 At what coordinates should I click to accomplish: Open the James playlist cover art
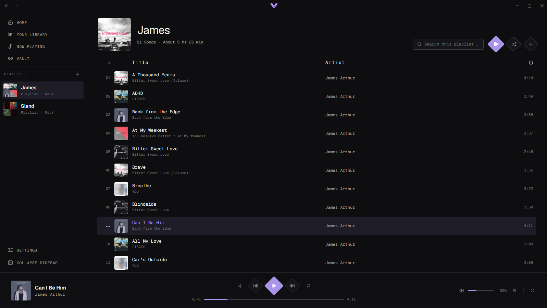click(x=114, y=35)
